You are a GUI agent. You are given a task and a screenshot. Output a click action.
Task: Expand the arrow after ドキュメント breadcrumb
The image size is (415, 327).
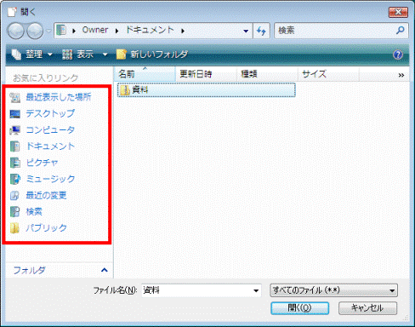[x=183, y=31]
